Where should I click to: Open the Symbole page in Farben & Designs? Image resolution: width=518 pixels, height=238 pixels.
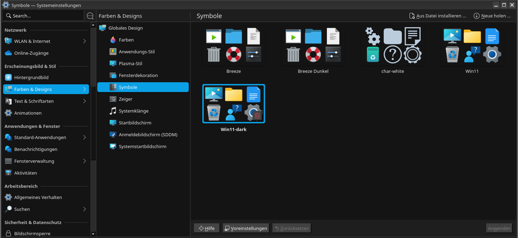click(143, 87)
